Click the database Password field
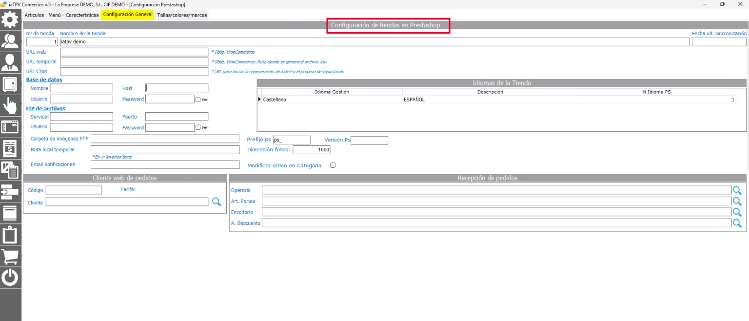 pyautogui.click(x=170, y=99)
